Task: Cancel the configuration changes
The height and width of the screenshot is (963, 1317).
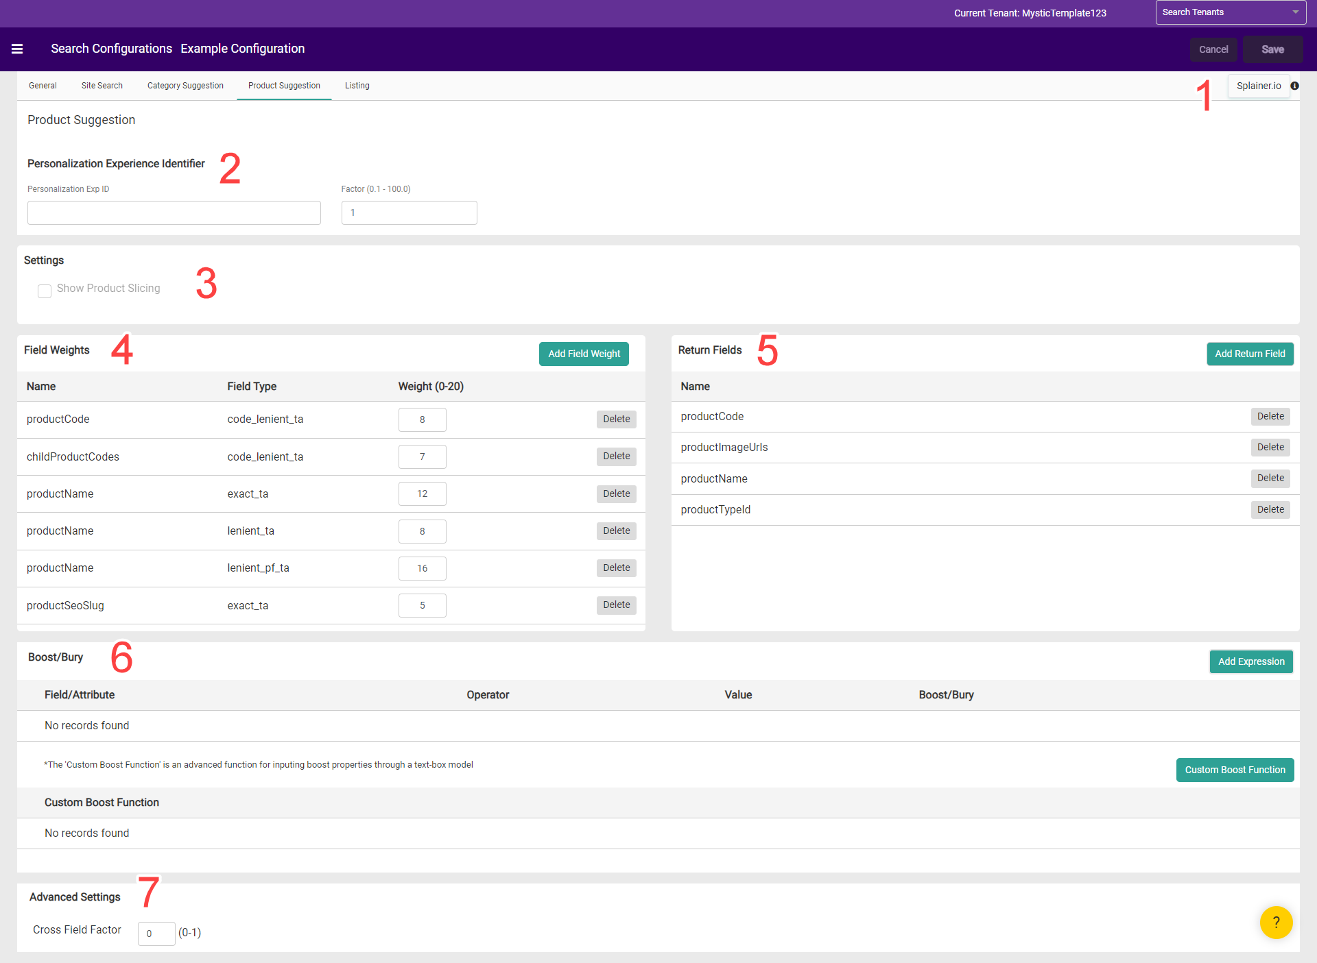Action: (x=1213, y=49)
